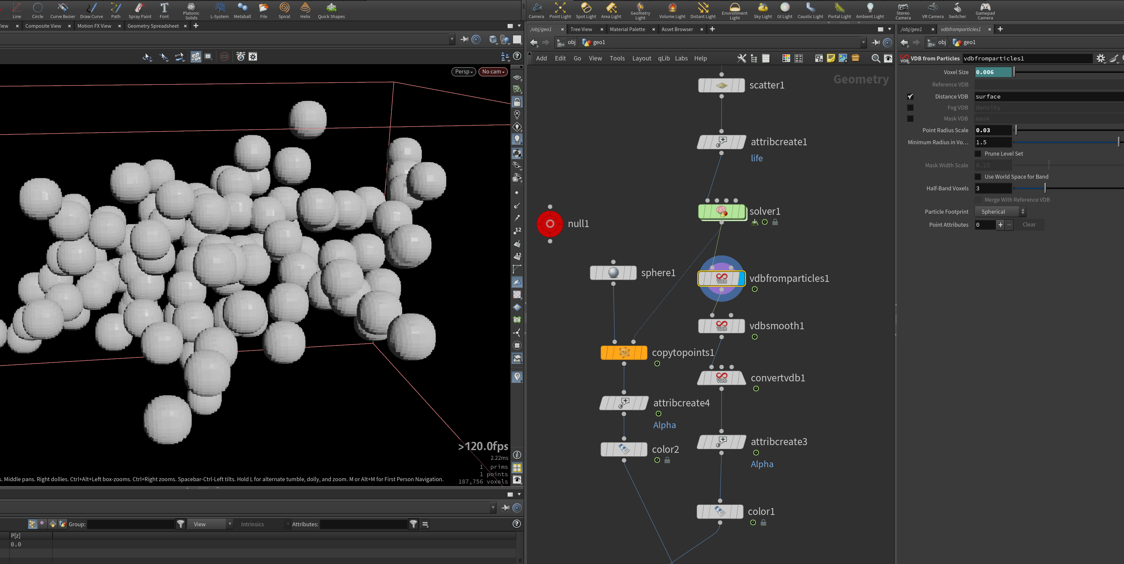Image resolution: width=1124 pixels, height=564 pixels.
Task: Click the network editor search magnifier icon
Action: coord(875,58)
